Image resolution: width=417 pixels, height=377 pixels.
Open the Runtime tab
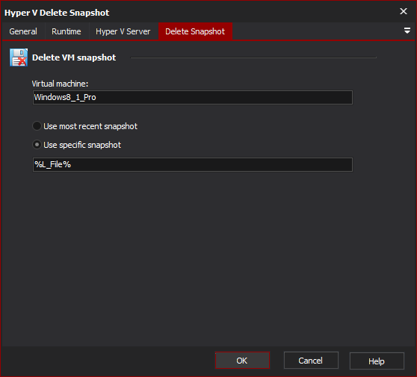coord(67,31)
